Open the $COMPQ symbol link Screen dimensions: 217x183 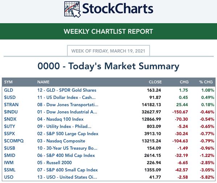click(14, 141)
